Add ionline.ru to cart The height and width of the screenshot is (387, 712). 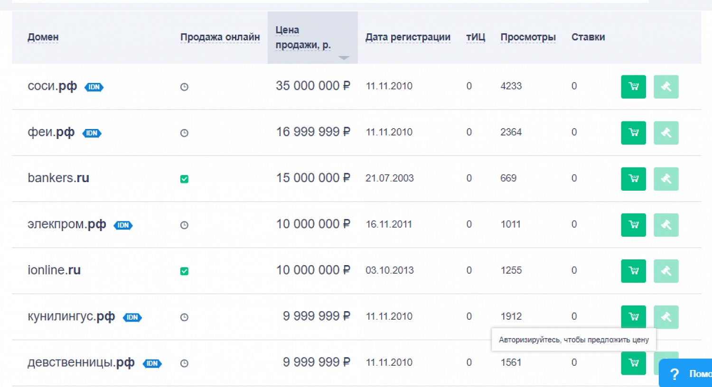tap(633, 271)
